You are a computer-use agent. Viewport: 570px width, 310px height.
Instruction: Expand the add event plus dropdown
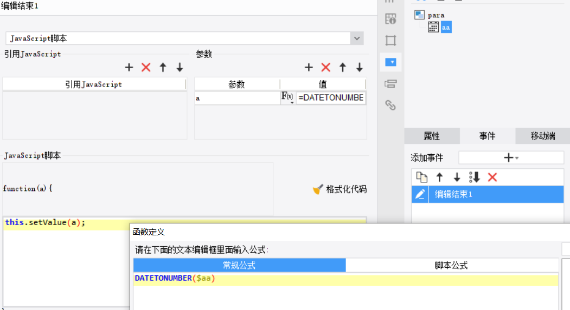[x=511, y=158]
